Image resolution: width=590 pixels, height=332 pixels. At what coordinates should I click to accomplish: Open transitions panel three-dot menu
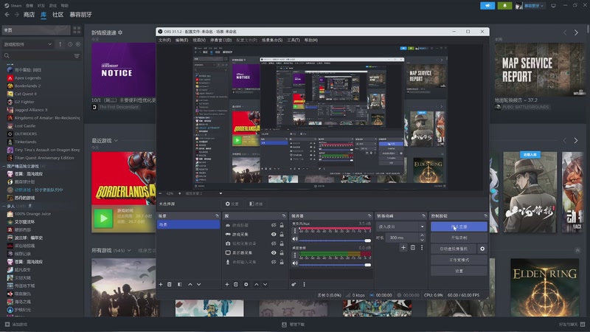click(422, 248)
